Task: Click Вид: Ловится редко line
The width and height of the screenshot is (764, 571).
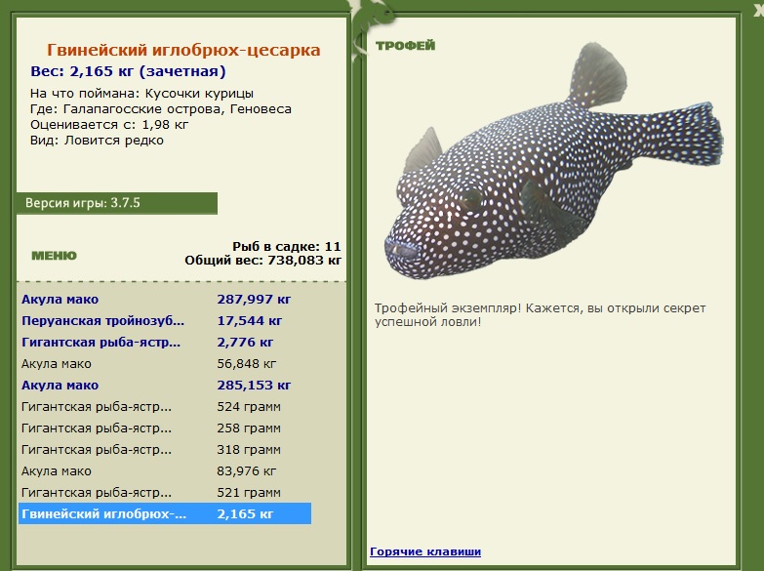Action: coord(97,141)
